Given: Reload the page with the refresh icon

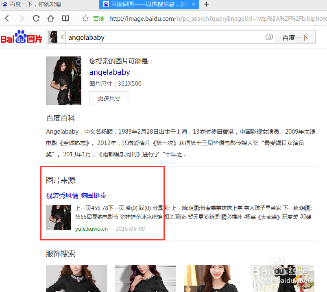Looking at the screenshot, I should point(36,18).
